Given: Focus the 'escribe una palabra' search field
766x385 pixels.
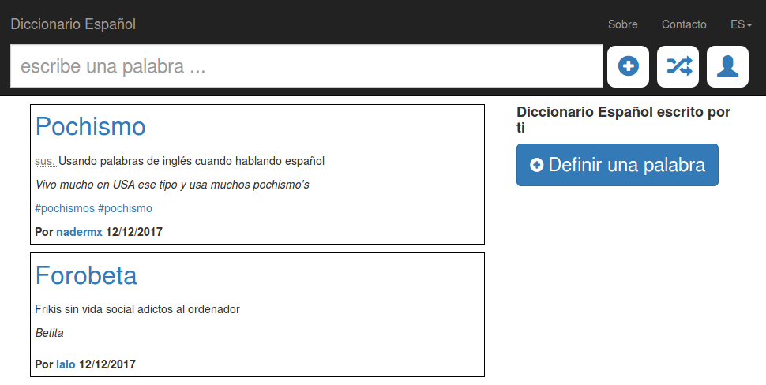Looking at the screenshot, I should pyautogui.click(x=306, y=66).
